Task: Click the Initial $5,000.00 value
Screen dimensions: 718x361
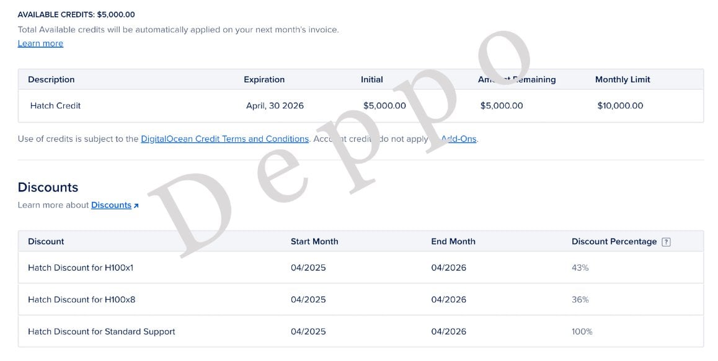Action: click(x=384, y=106)
